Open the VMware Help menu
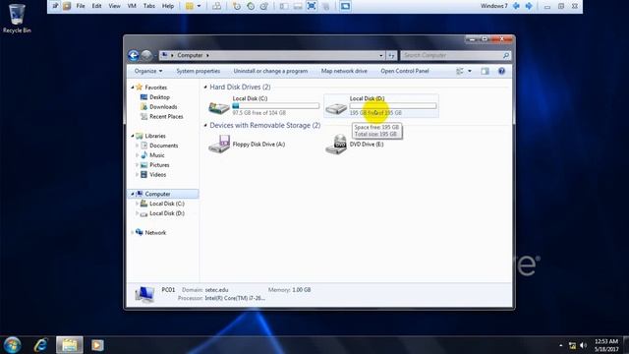629x354 pixels. coord(168,6)
